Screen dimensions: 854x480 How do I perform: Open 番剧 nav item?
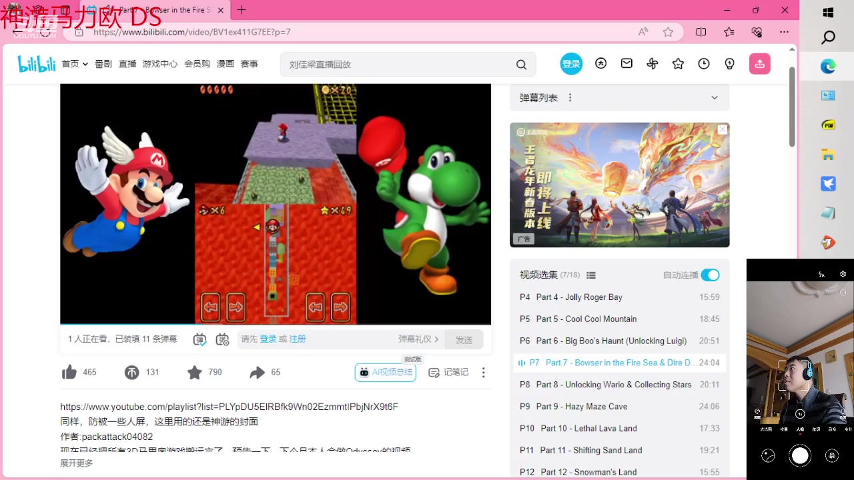103,64
